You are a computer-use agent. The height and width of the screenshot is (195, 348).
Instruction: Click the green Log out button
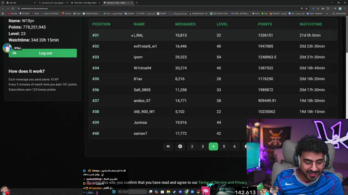[43, 53]
